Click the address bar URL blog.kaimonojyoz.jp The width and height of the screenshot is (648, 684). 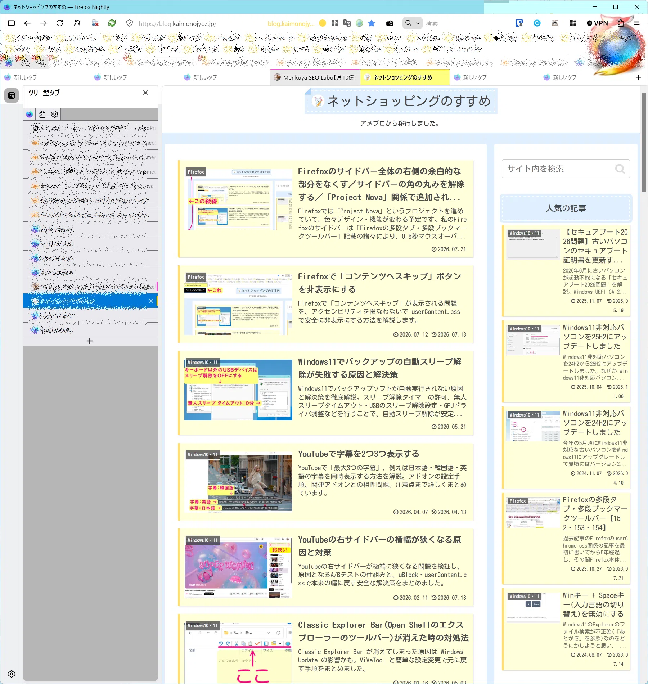(177, 24)
